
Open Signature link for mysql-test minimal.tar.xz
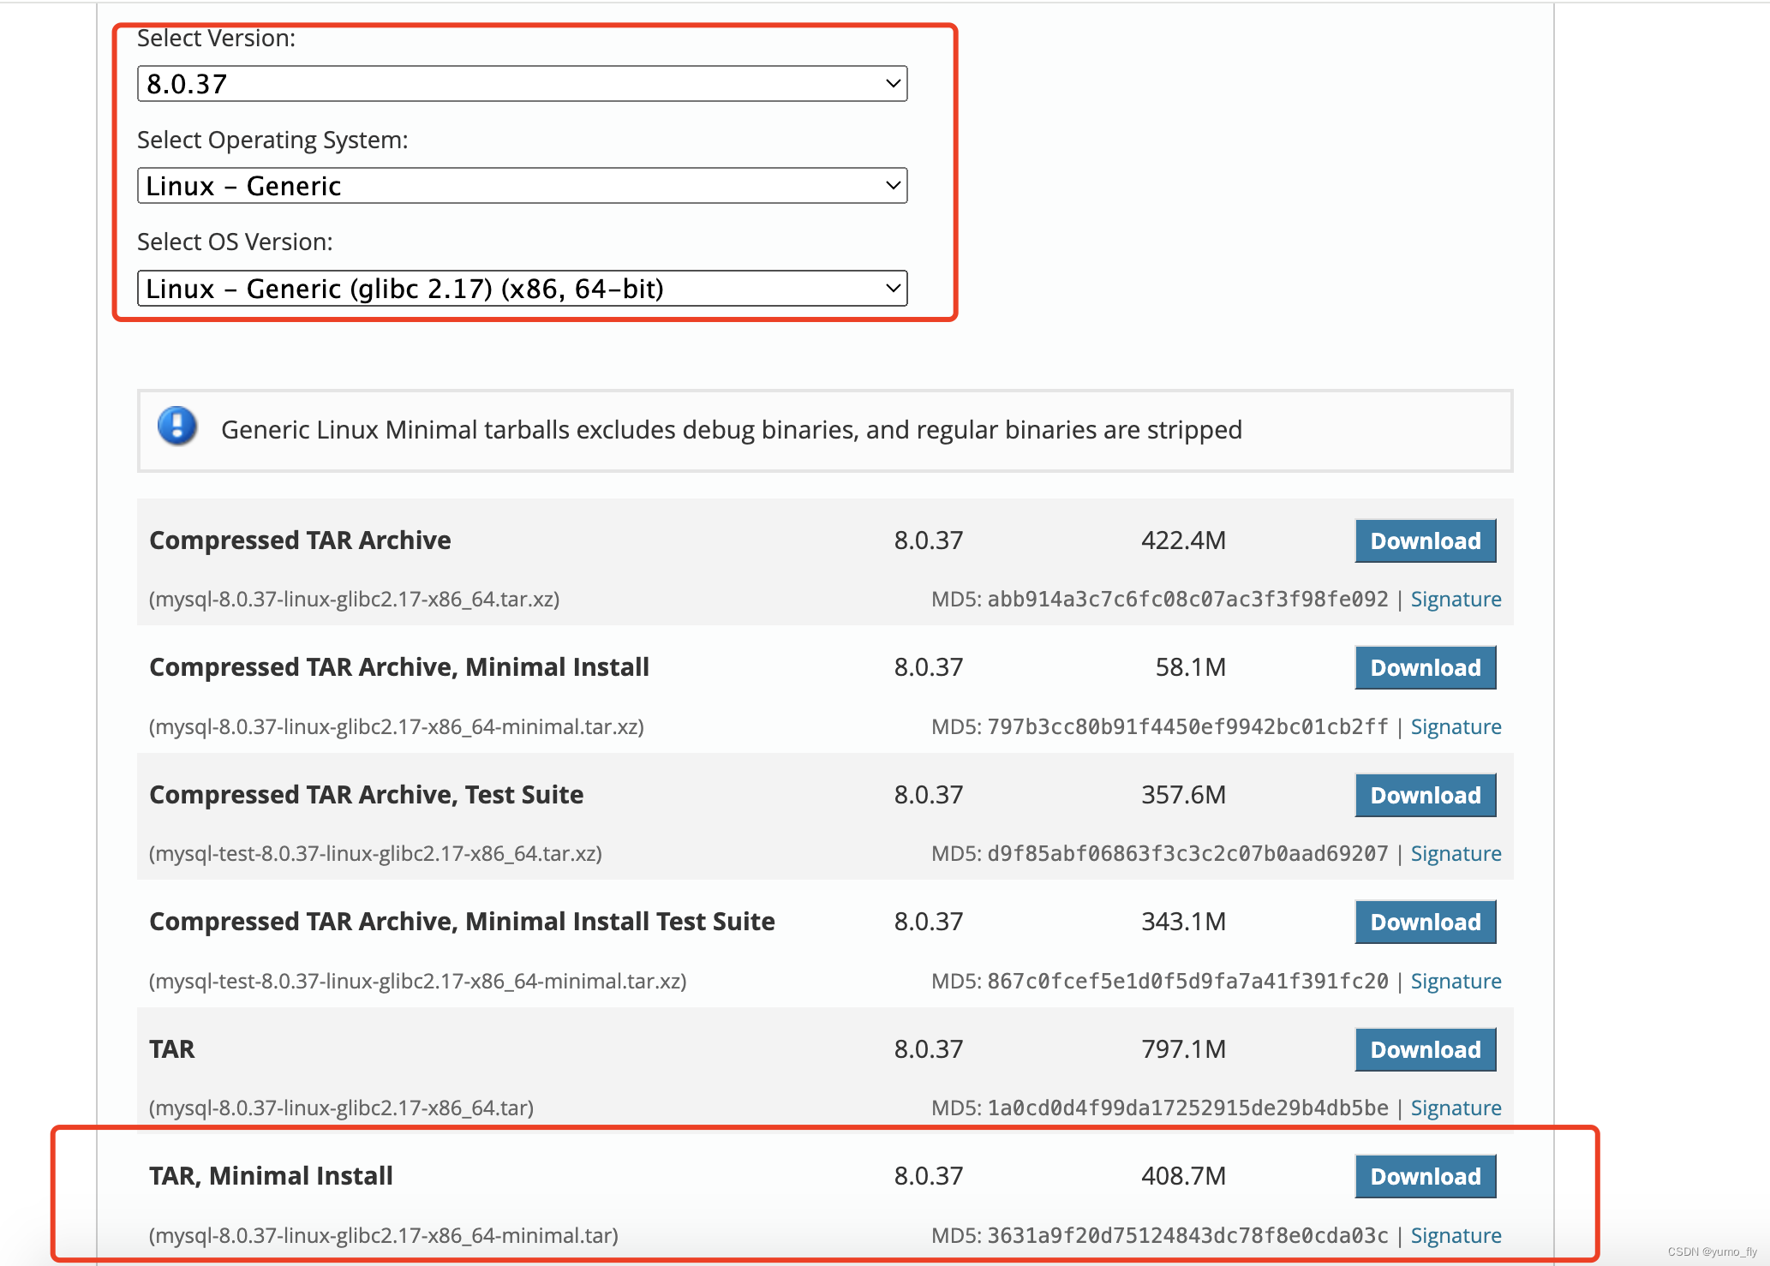(x=1456, y=981)
